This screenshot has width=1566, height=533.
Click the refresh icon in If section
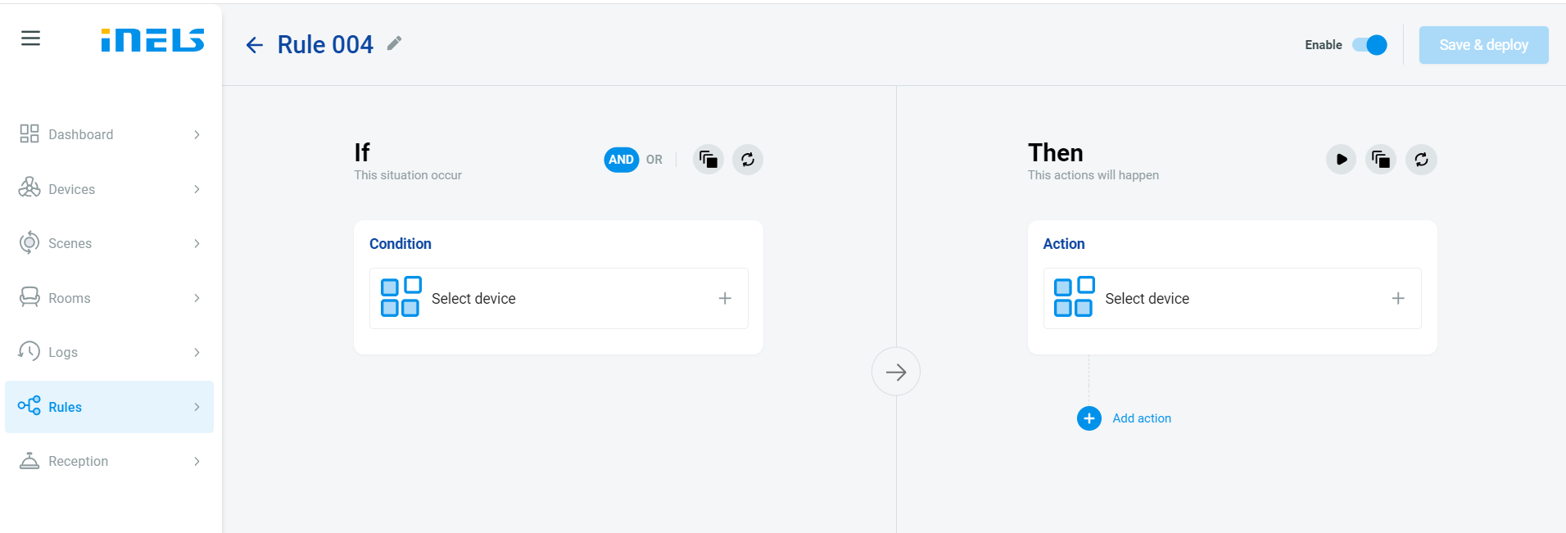click(x=748, y=160)
